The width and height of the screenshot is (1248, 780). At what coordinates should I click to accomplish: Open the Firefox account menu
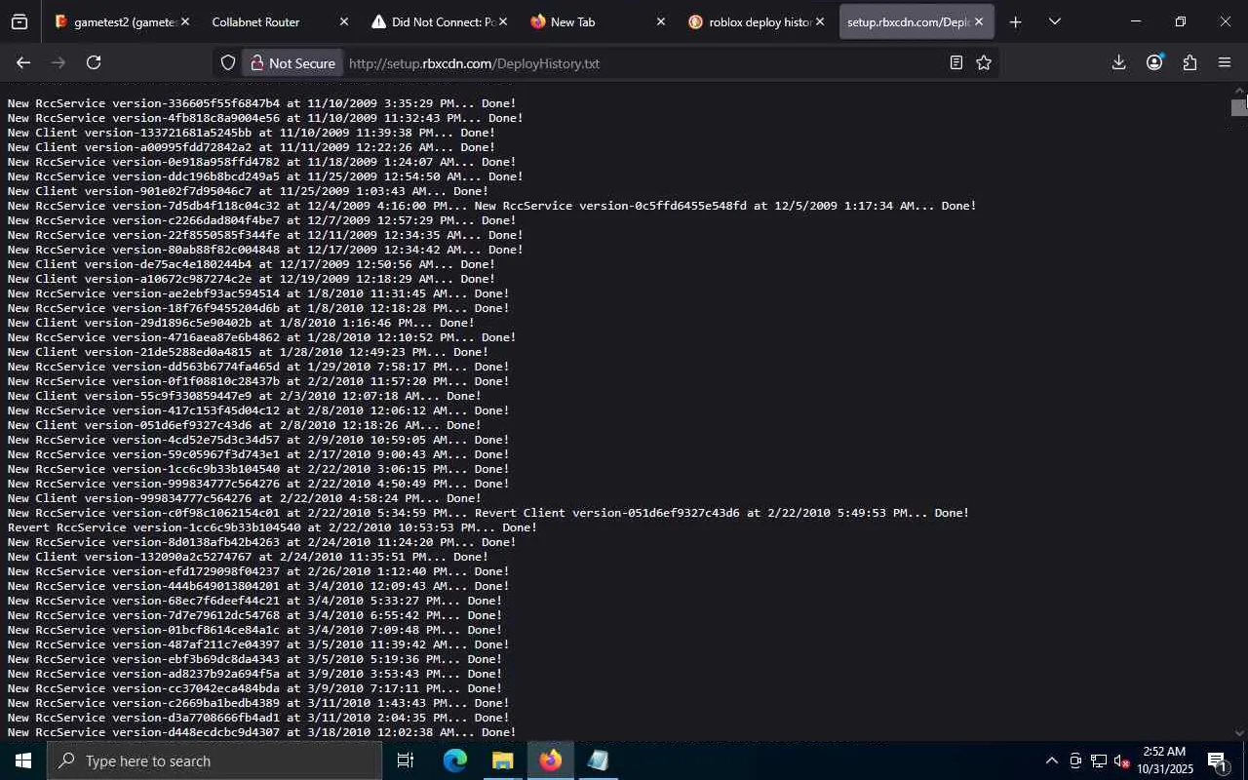coord(1154,62)
